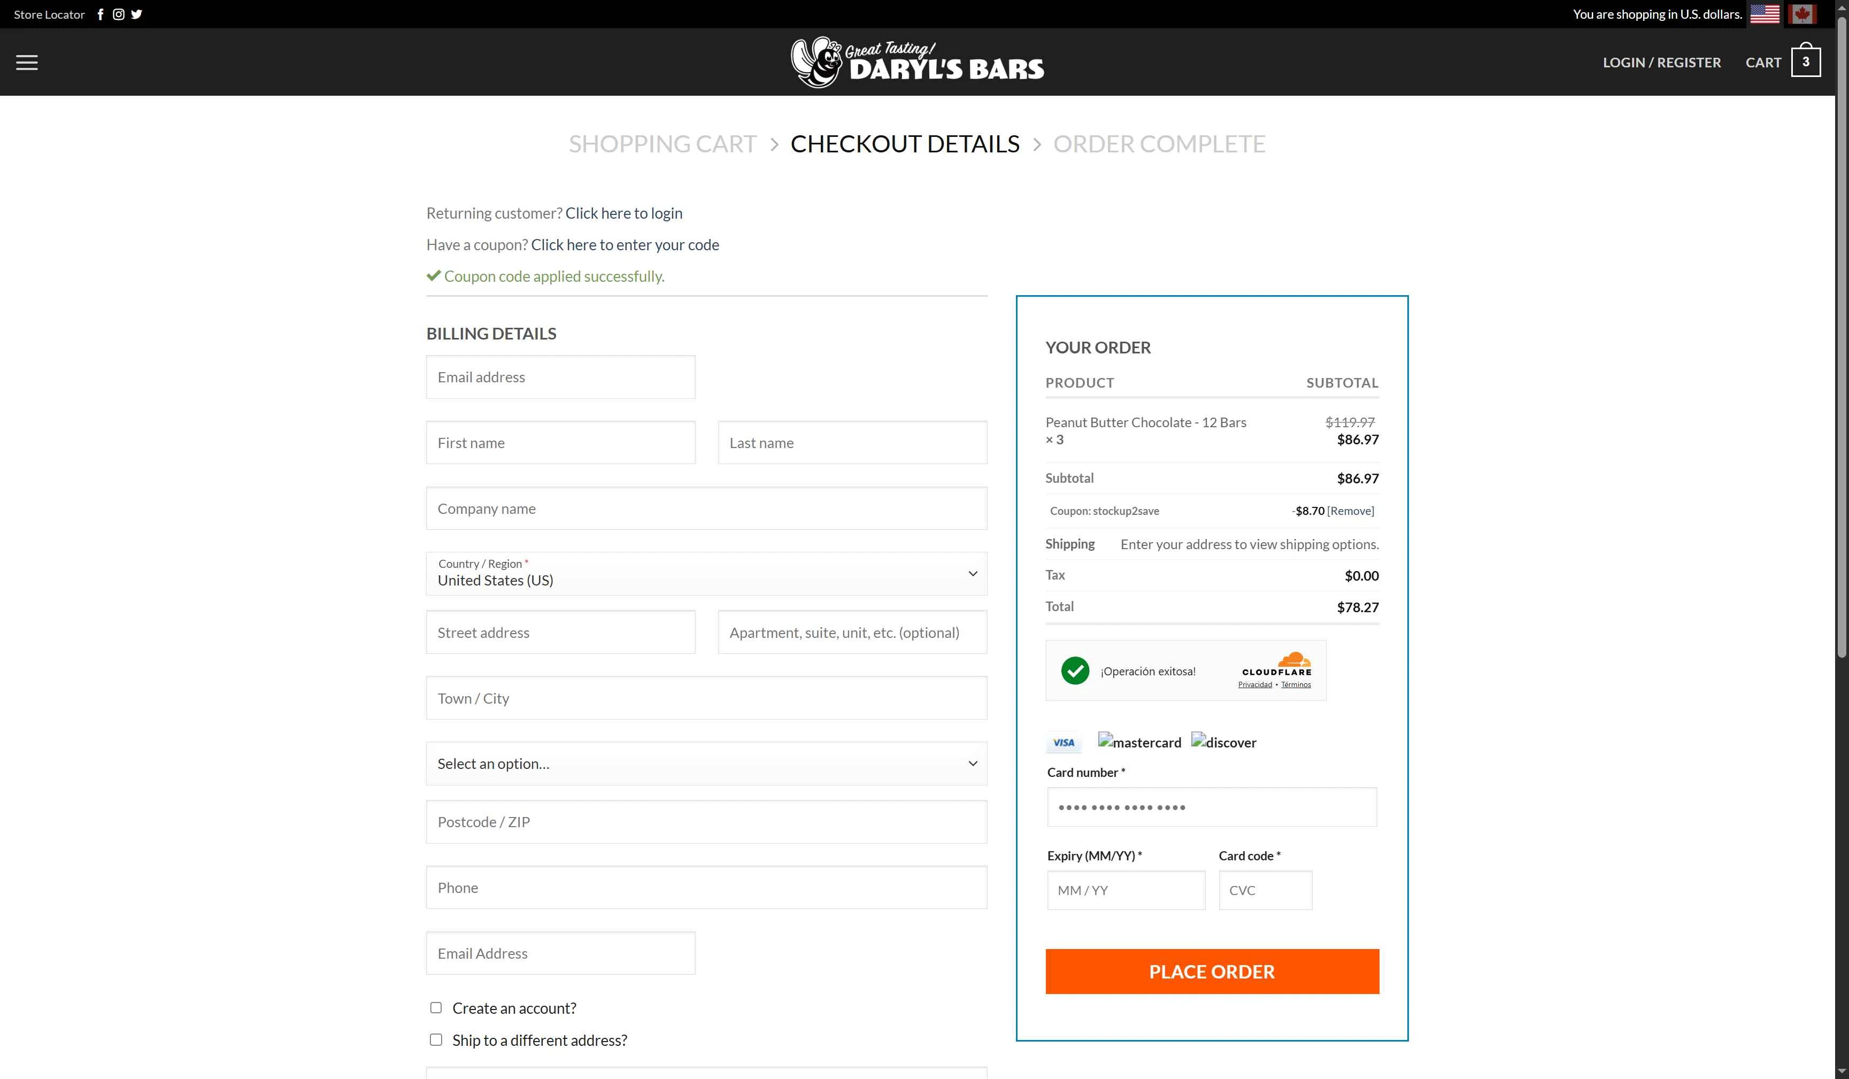This screenshot has height=1079, width=1849.
Task: Open the state Select an option dropdown
Action: (x=706, y=763)
